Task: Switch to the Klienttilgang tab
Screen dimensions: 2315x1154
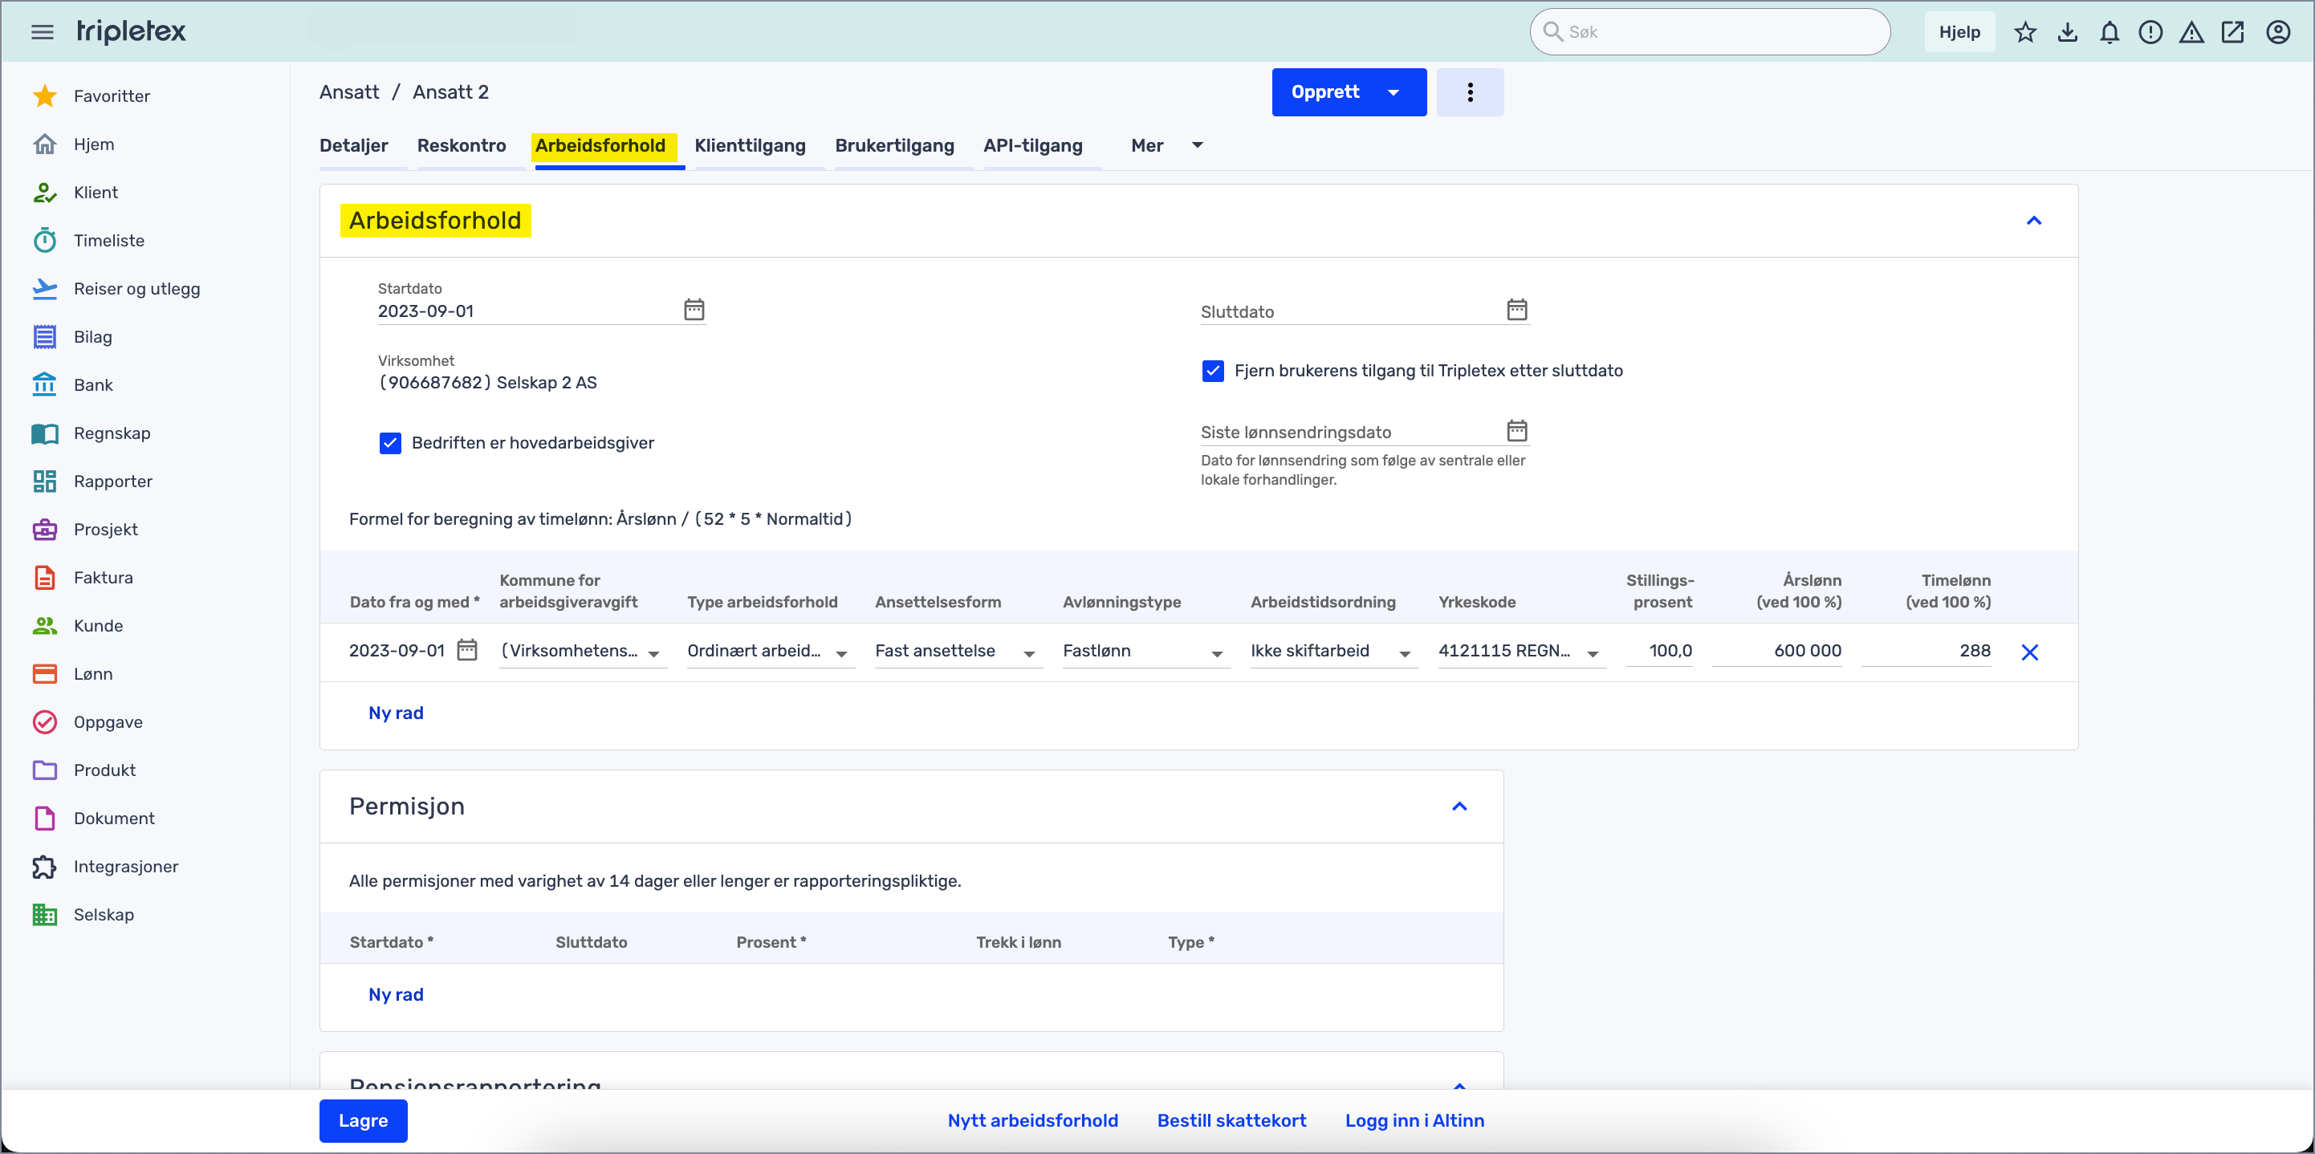Action: pyautogui.click(x=750, y=145)
